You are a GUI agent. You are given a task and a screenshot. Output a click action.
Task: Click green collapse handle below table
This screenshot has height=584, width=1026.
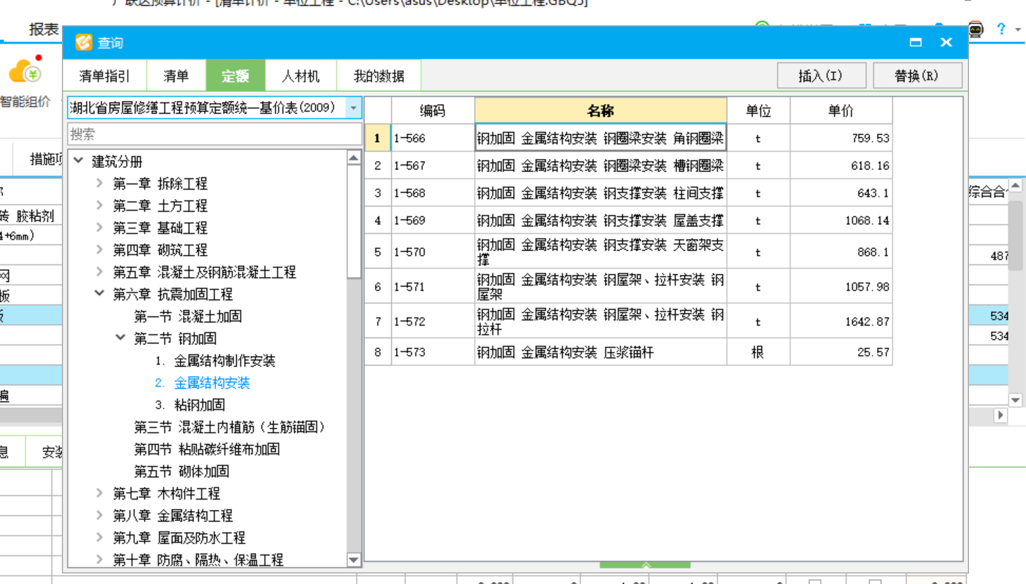point(645,564)
